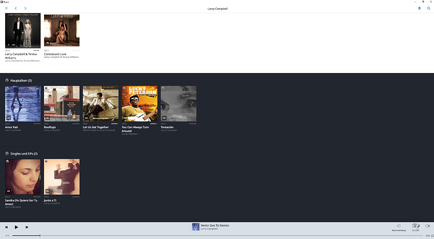This screenshot has width=434, height=239.
Task: Open search with the magnifier icon
Action: coord(428,8)
